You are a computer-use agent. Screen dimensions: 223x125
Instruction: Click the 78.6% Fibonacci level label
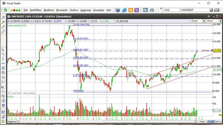[x=81, y=38]
